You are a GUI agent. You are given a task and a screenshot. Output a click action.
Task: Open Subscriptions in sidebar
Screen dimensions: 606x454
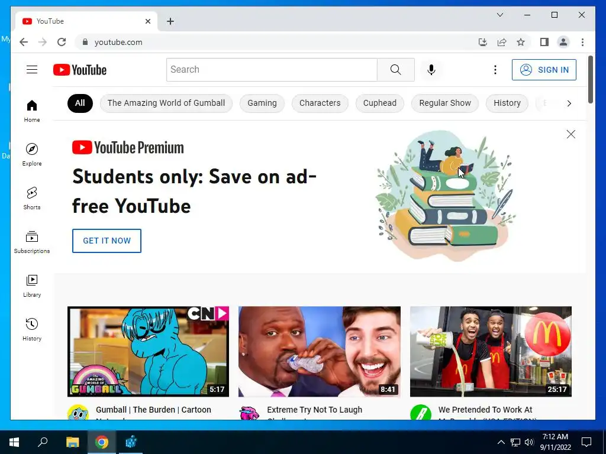32,242
